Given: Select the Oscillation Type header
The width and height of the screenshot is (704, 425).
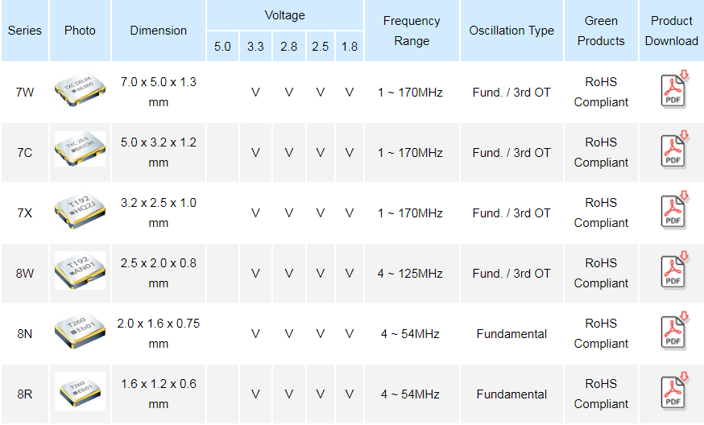Looking at the screenshot, I should (x=511, y=31).
